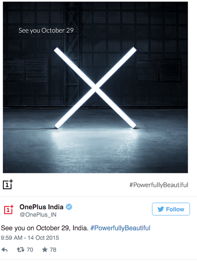Follow OnePlus India
The image size is (197, 262).
coord(171,209)
